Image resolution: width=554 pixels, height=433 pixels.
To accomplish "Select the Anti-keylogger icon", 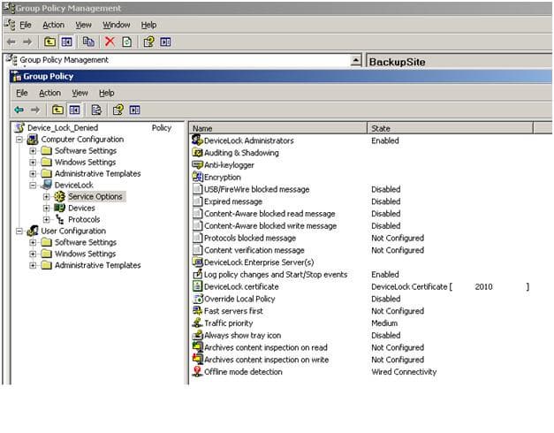I will coord(197,164).
